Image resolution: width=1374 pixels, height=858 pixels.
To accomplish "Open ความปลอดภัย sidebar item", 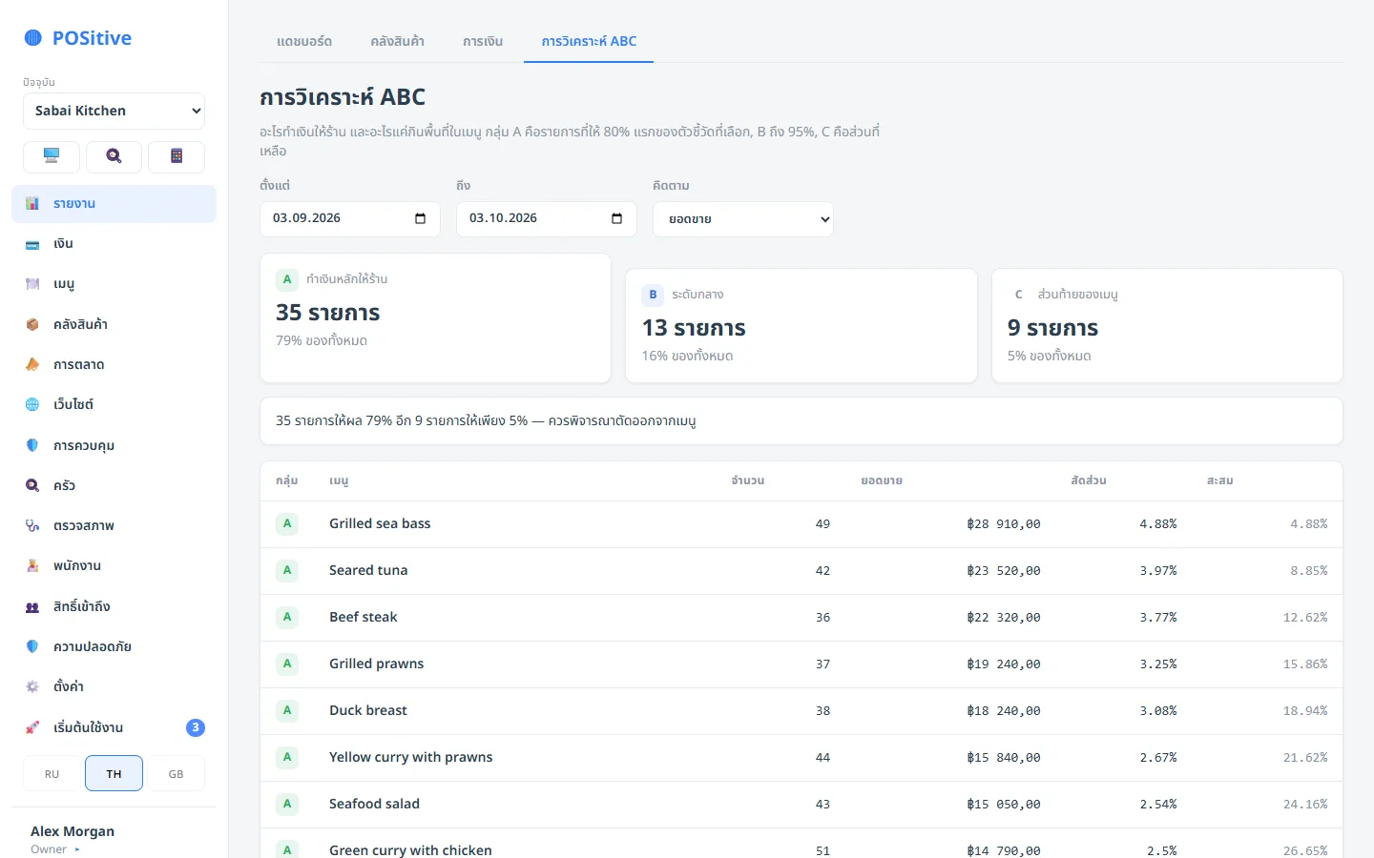I will 114,646.
